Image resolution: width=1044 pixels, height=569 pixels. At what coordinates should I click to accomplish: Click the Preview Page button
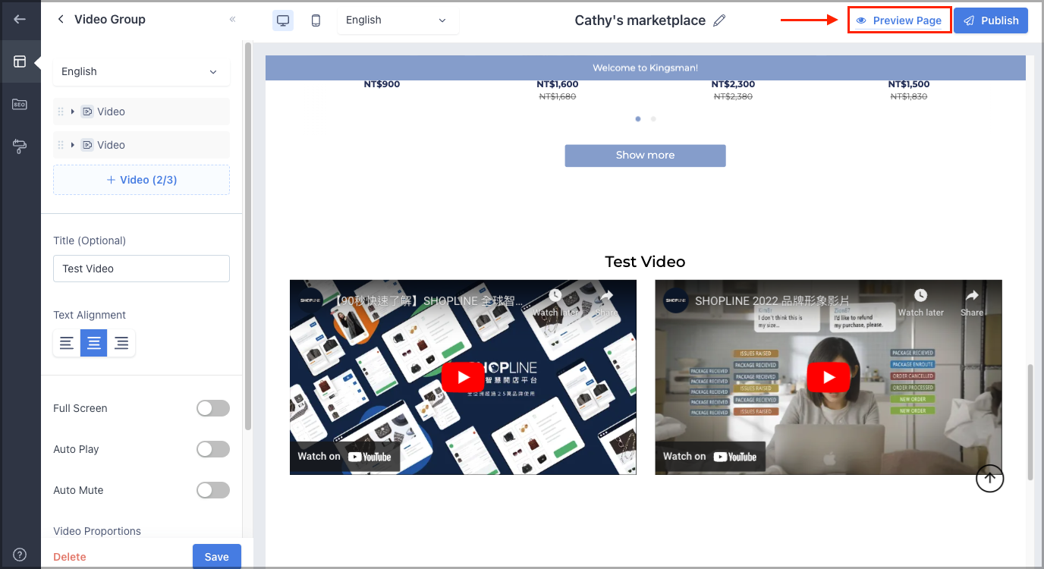click(899, 20)
